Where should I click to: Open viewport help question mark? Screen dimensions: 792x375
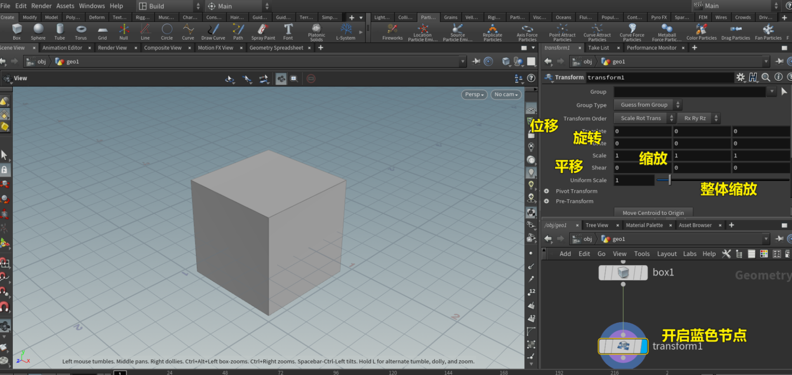531,78
